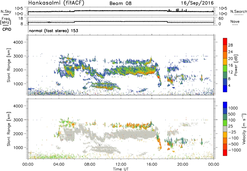This screenshot has width=247, height=171.
Task: Click the "Velocity [m s⁻¹]" color bar title
Action: coord(244,129)
